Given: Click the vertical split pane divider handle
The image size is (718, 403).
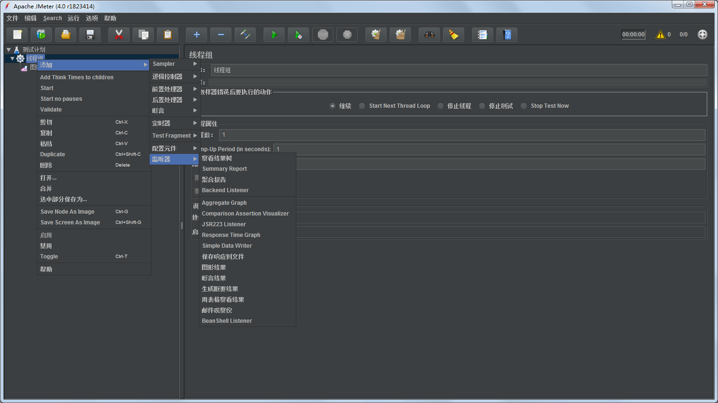Looking at the screenshot, I should 182,226.
